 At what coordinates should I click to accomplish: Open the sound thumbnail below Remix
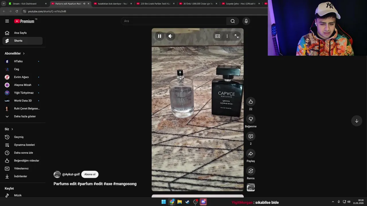click(x=251, y=187)
